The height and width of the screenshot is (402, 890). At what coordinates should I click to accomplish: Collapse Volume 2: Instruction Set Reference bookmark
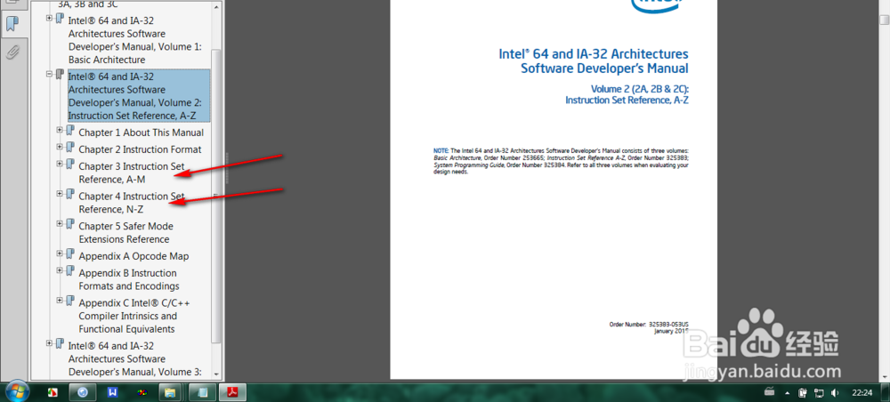(x=49, y=74)
